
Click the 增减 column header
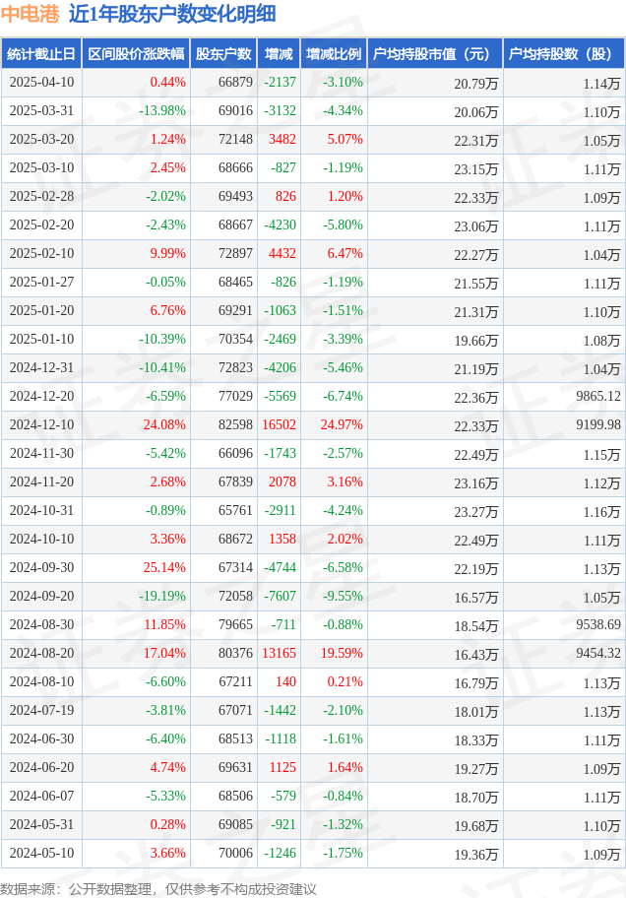[279, 54]
